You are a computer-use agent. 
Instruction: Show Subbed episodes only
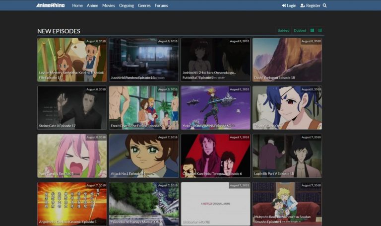pyautogui.click(x=284, y=30)
